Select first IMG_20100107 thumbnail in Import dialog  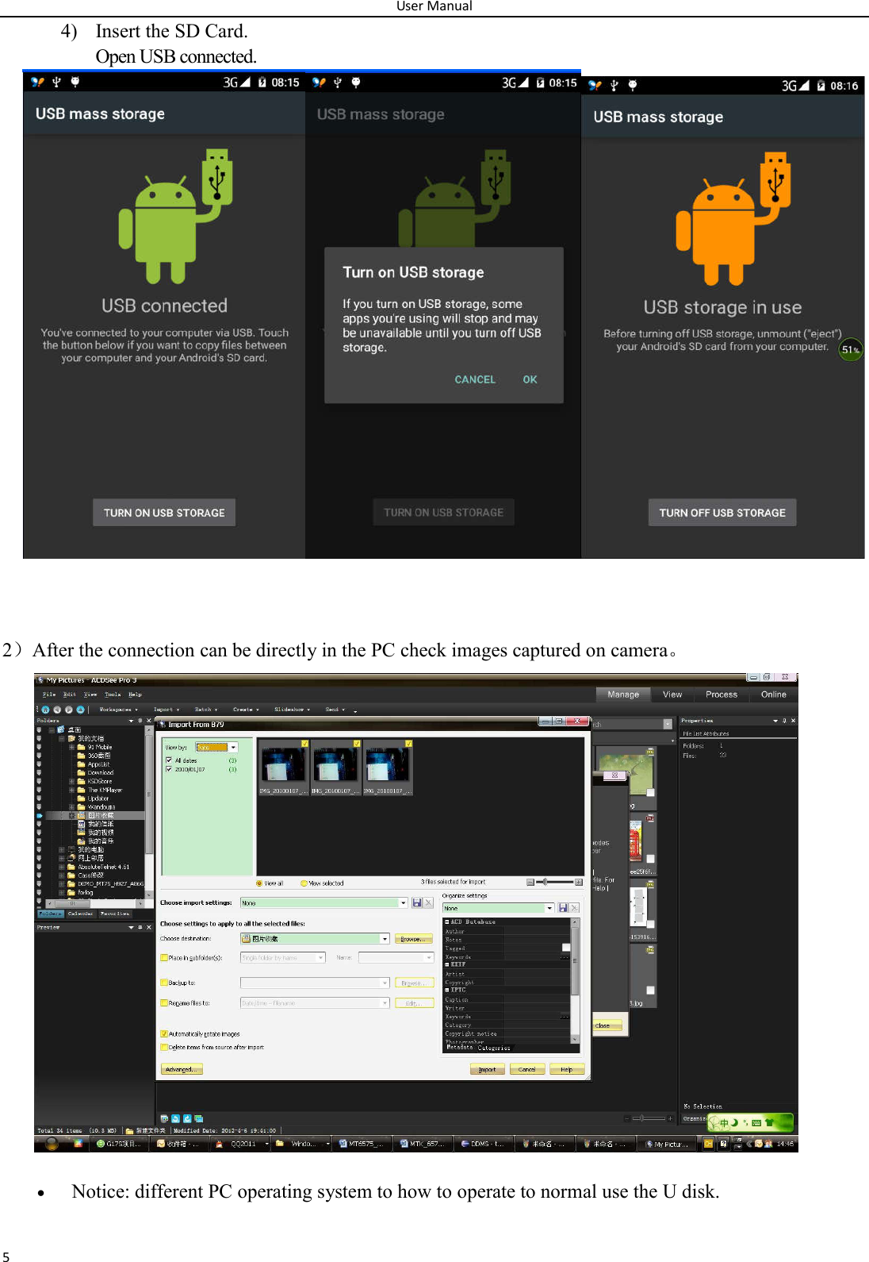click(x=283, y=767)
